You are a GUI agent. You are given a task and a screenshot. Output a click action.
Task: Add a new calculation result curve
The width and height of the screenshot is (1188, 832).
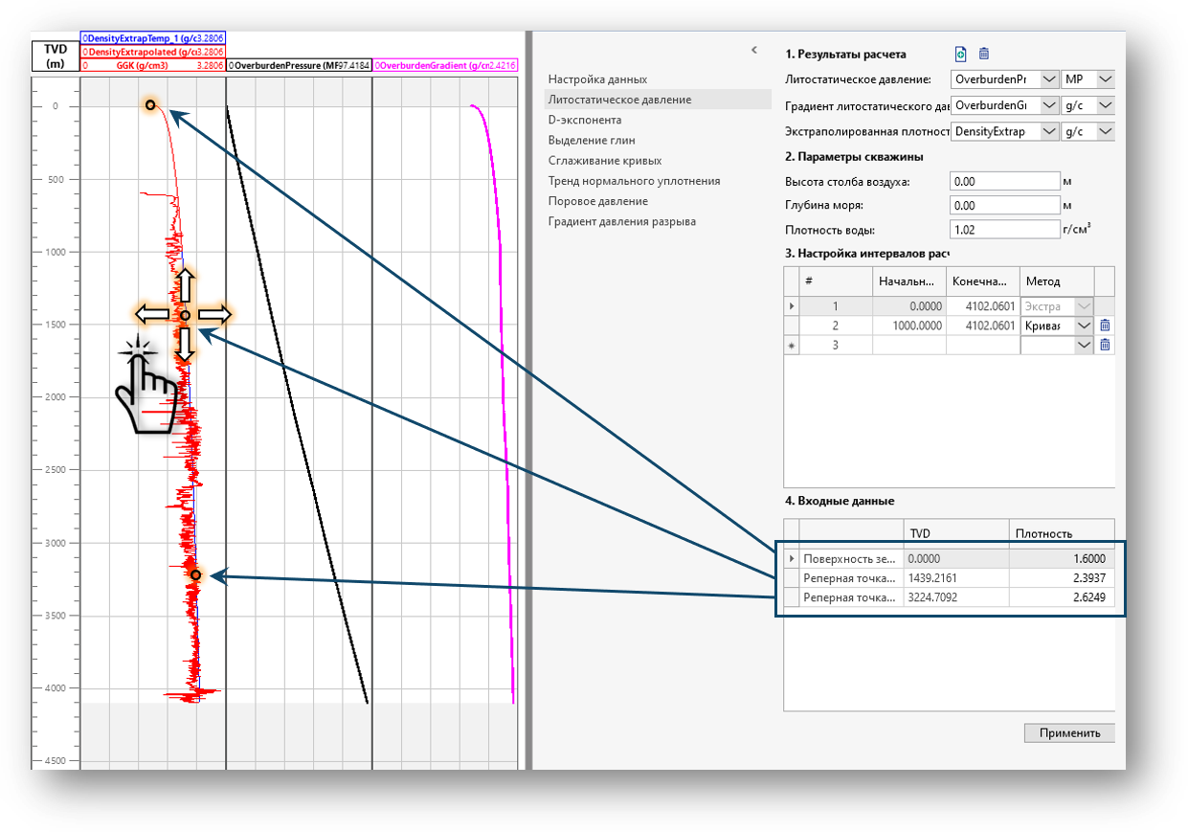click(961, 54)
